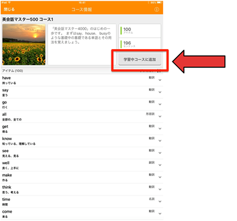Select the word 'think'

[7, 187]
